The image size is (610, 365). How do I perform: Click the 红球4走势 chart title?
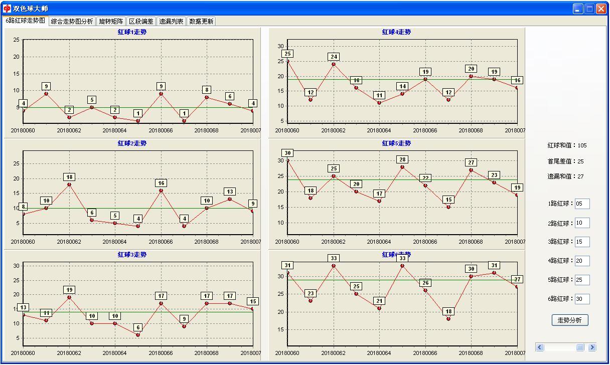pyautogui.click(x=396, y=32)
